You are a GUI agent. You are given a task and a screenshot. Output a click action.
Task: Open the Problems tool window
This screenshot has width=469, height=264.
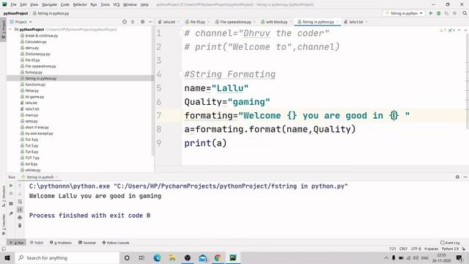click(61, 243)
